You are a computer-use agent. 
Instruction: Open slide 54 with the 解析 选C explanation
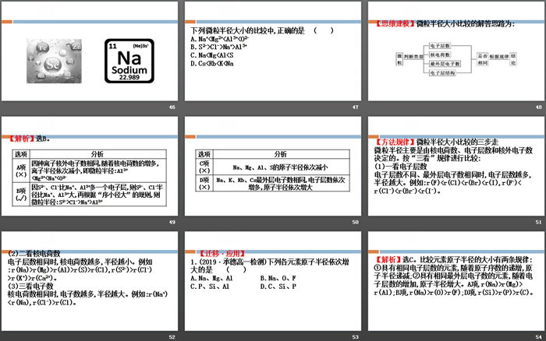click(x=456, y=281)
